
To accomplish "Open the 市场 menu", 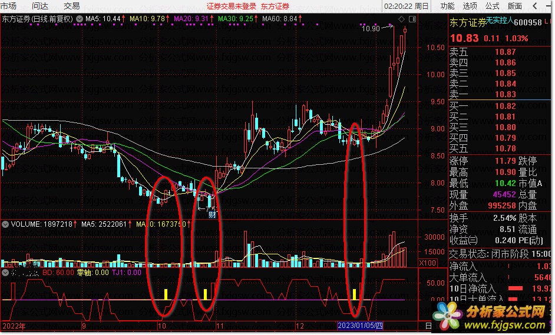I will [8, 6].
